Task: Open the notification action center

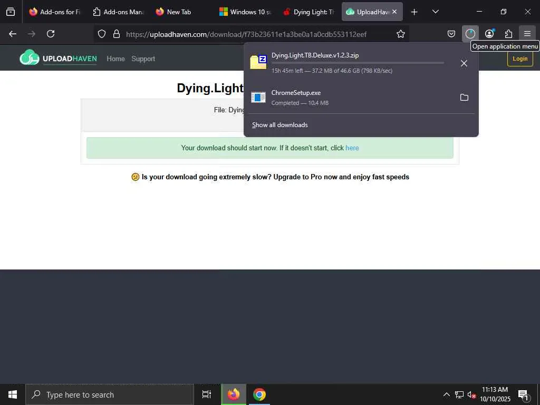Action: [x=524, y=396]
